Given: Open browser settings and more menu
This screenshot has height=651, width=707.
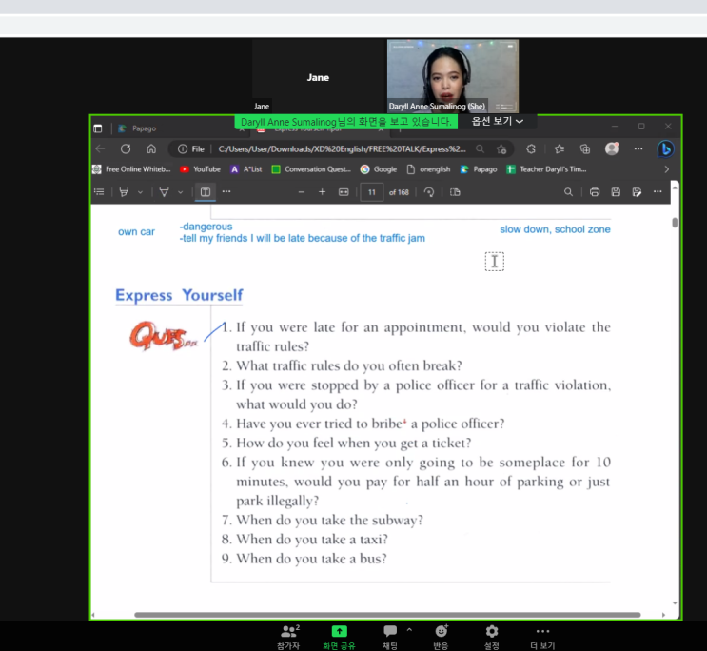Looking at the screenshot, I should click(x=638, y=148).
